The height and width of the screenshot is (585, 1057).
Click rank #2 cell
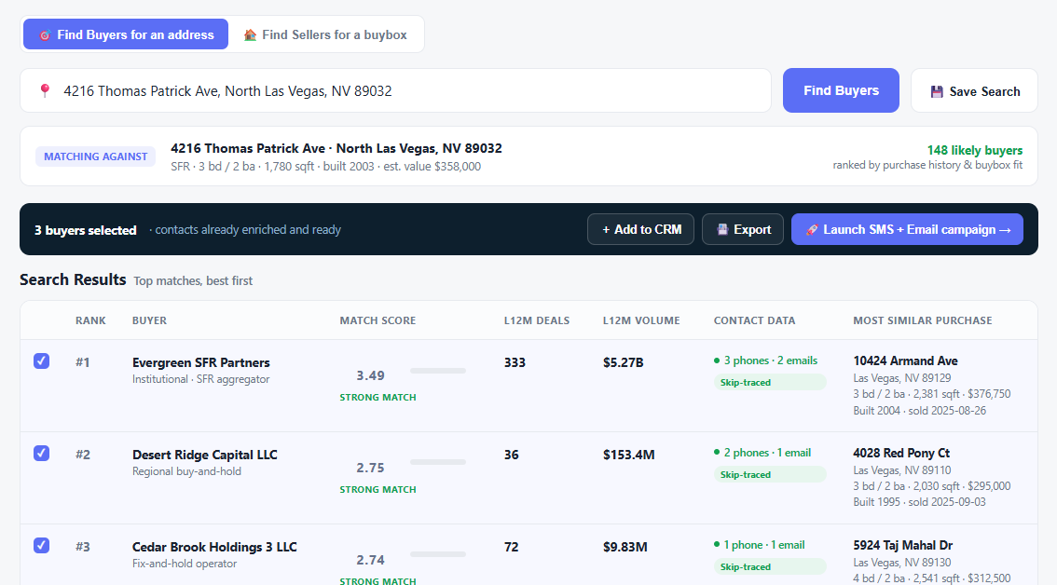point(83,455)
